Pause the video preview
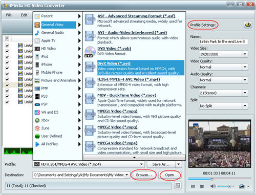Image resolution: width=256 pixels, height=195 pixels. 193,186
